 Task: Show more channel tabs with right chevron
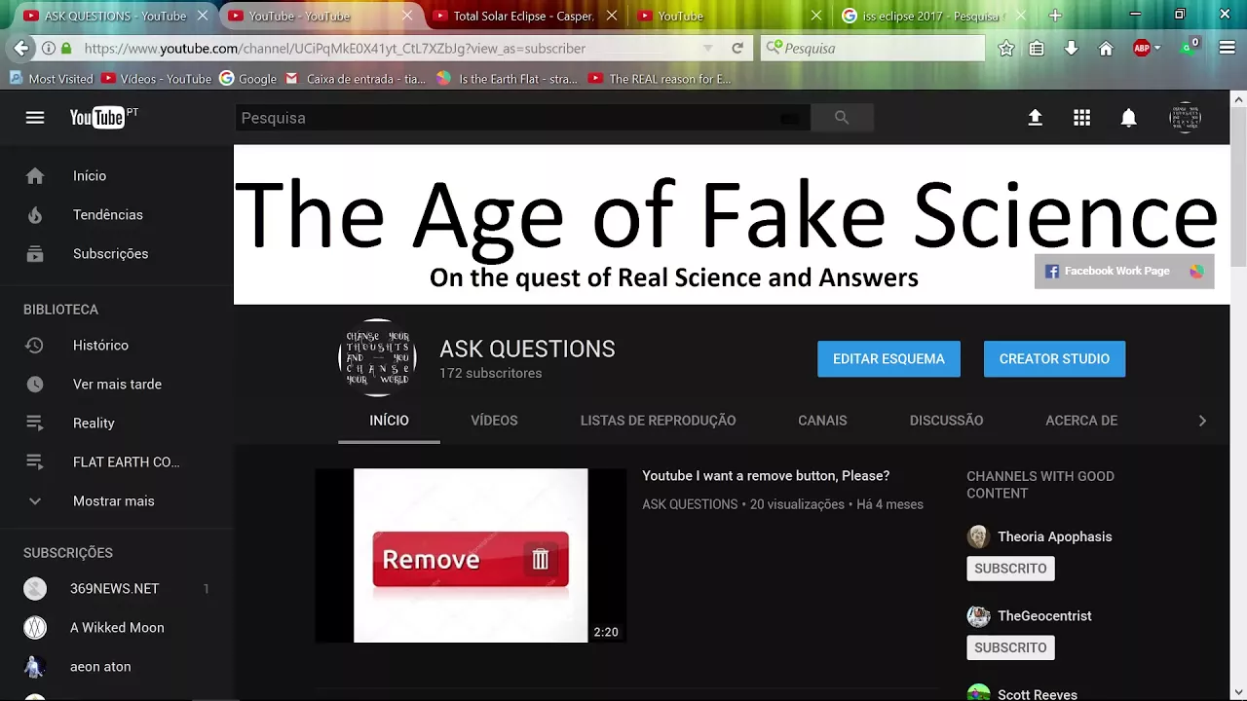click(1202, 421)
